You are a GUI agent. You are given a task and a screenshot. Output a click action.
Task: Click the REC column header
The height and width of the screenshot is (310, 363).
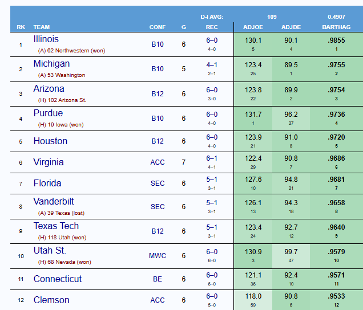point(212,27)
